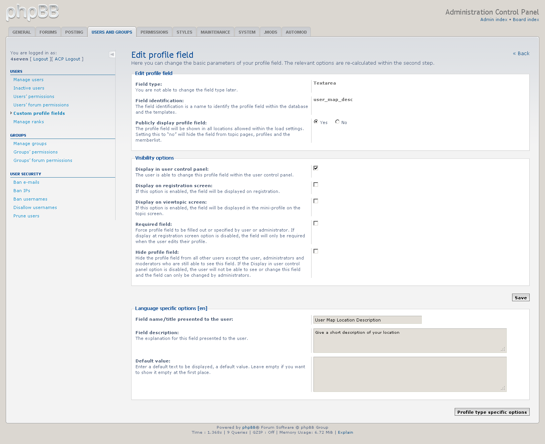Collapse the sidebar menu arrow
545x444 pixels.
coord(112,54)
